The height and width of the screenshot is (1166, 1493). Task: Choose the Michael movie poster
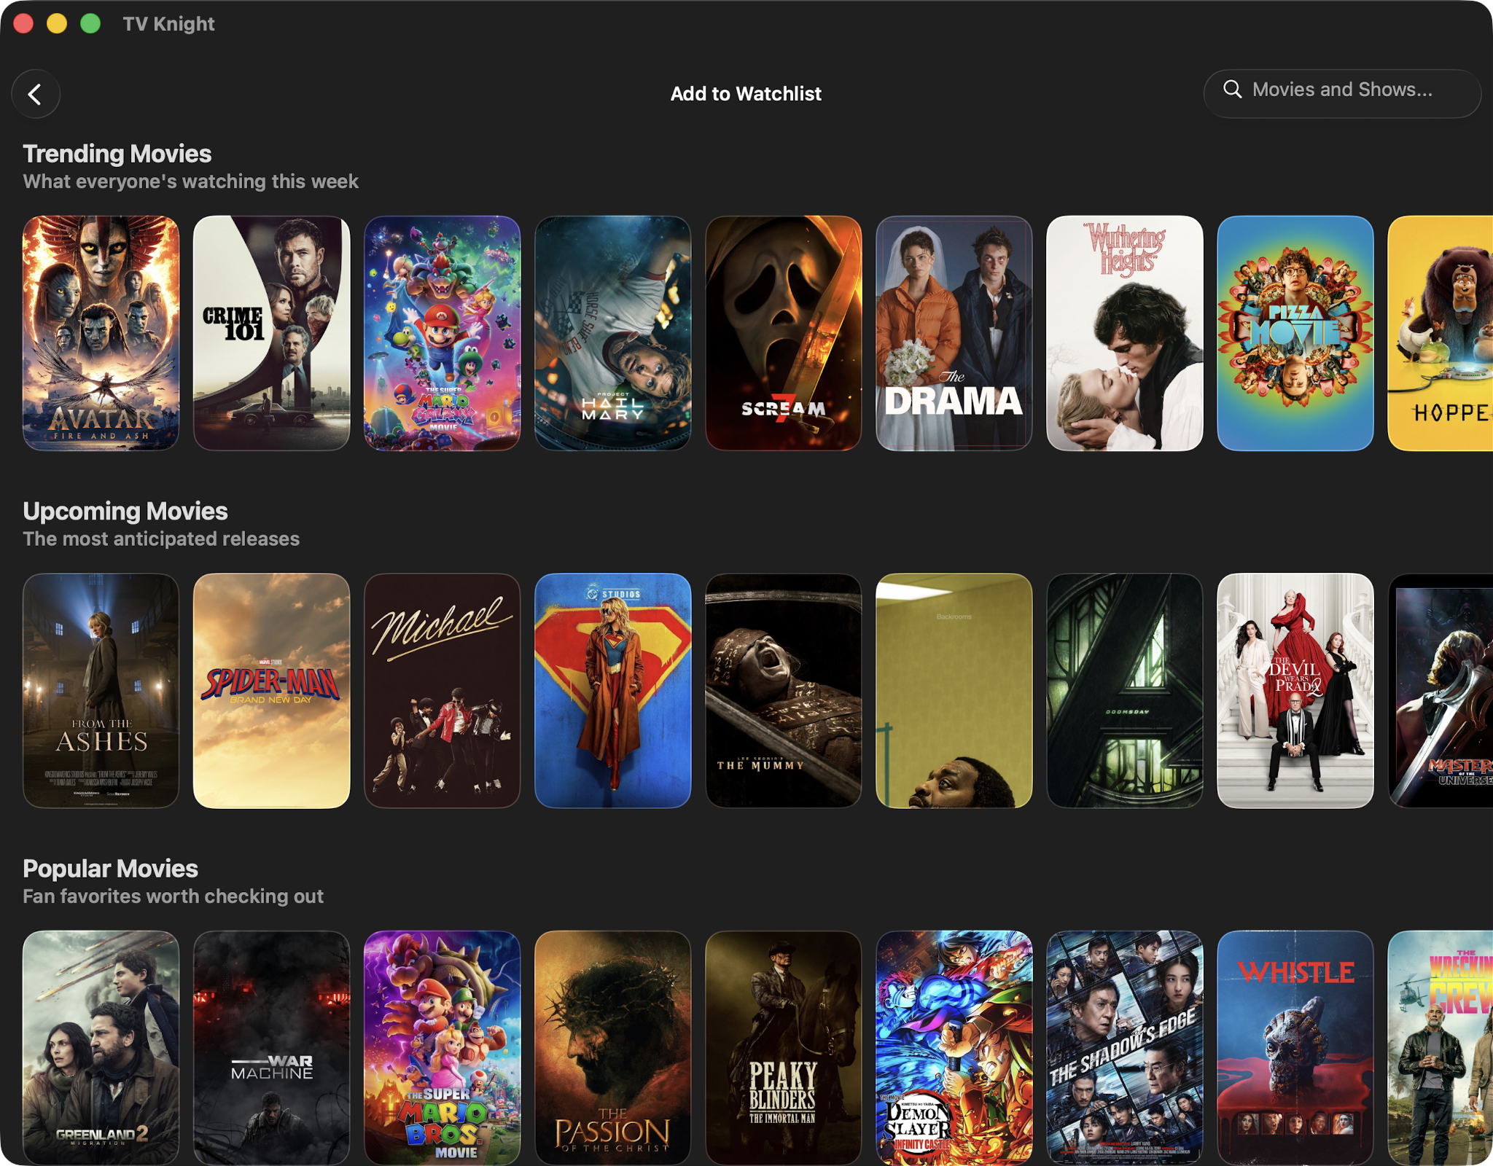click(x=442, y=690)
